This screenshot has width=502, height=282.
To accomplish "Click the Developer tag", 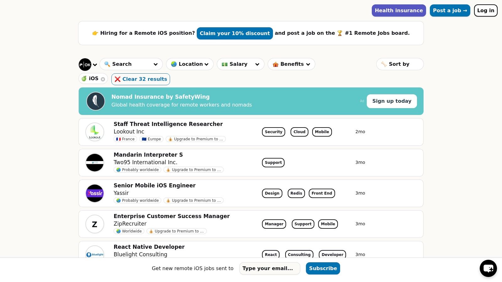I will coord(333,254).
